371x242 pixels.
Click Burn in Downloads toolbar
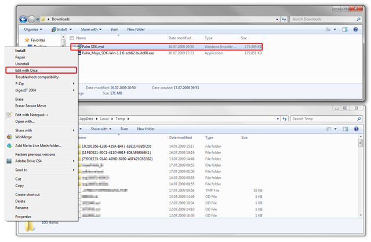tap(114, 30)
